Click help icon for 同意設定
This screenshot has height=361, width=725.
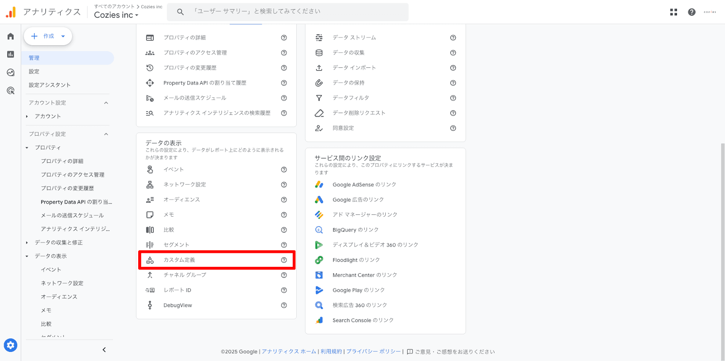tap(453, 128)
